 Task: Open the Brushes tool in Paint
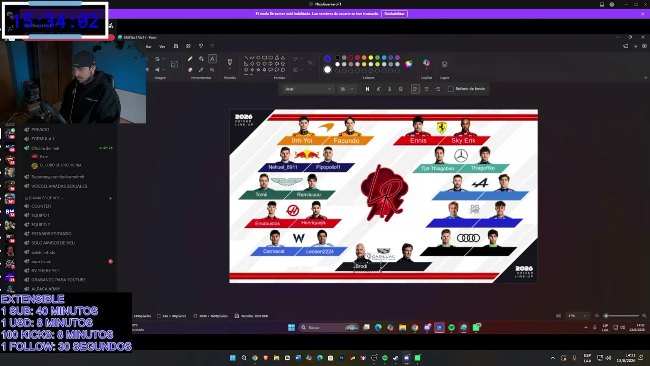(230, 62)
